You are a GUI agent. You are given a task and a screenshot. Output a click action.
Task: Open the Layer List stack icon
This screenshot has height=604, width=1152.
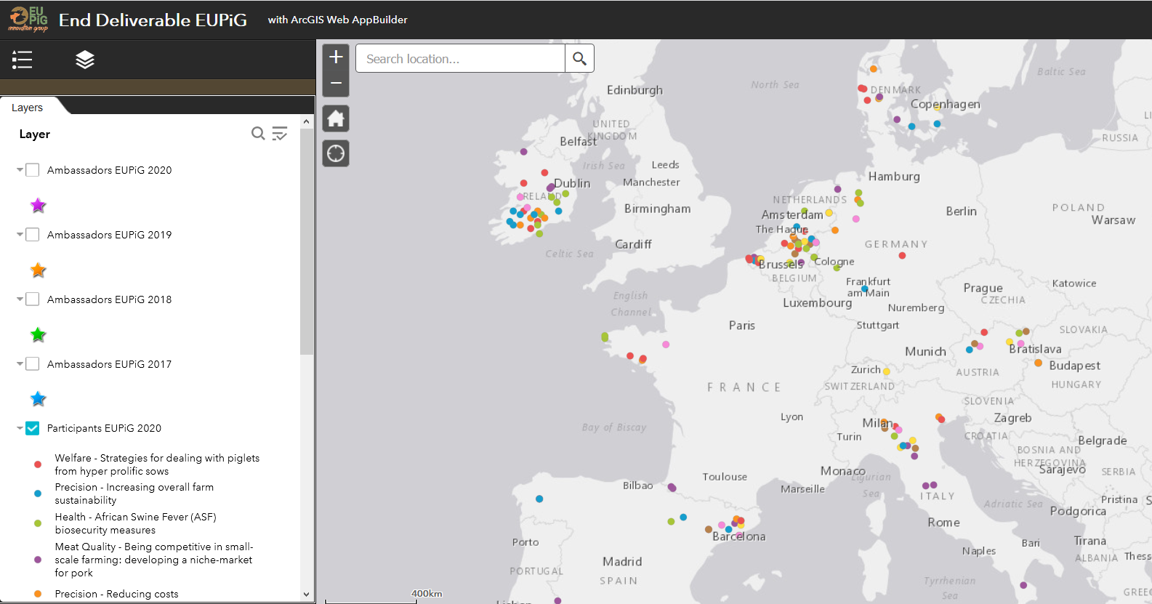click(x=85, y=60)
